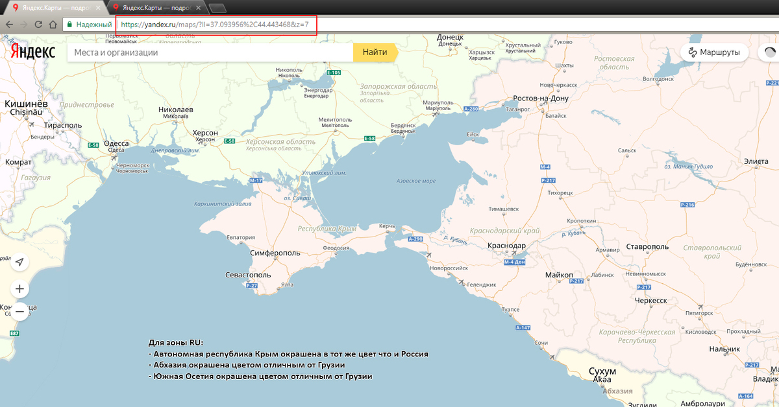The height and width of the screenshot is (407, 779).
Task: Switch to the first Яндекс.Карты tab
Action: (52, 8)
